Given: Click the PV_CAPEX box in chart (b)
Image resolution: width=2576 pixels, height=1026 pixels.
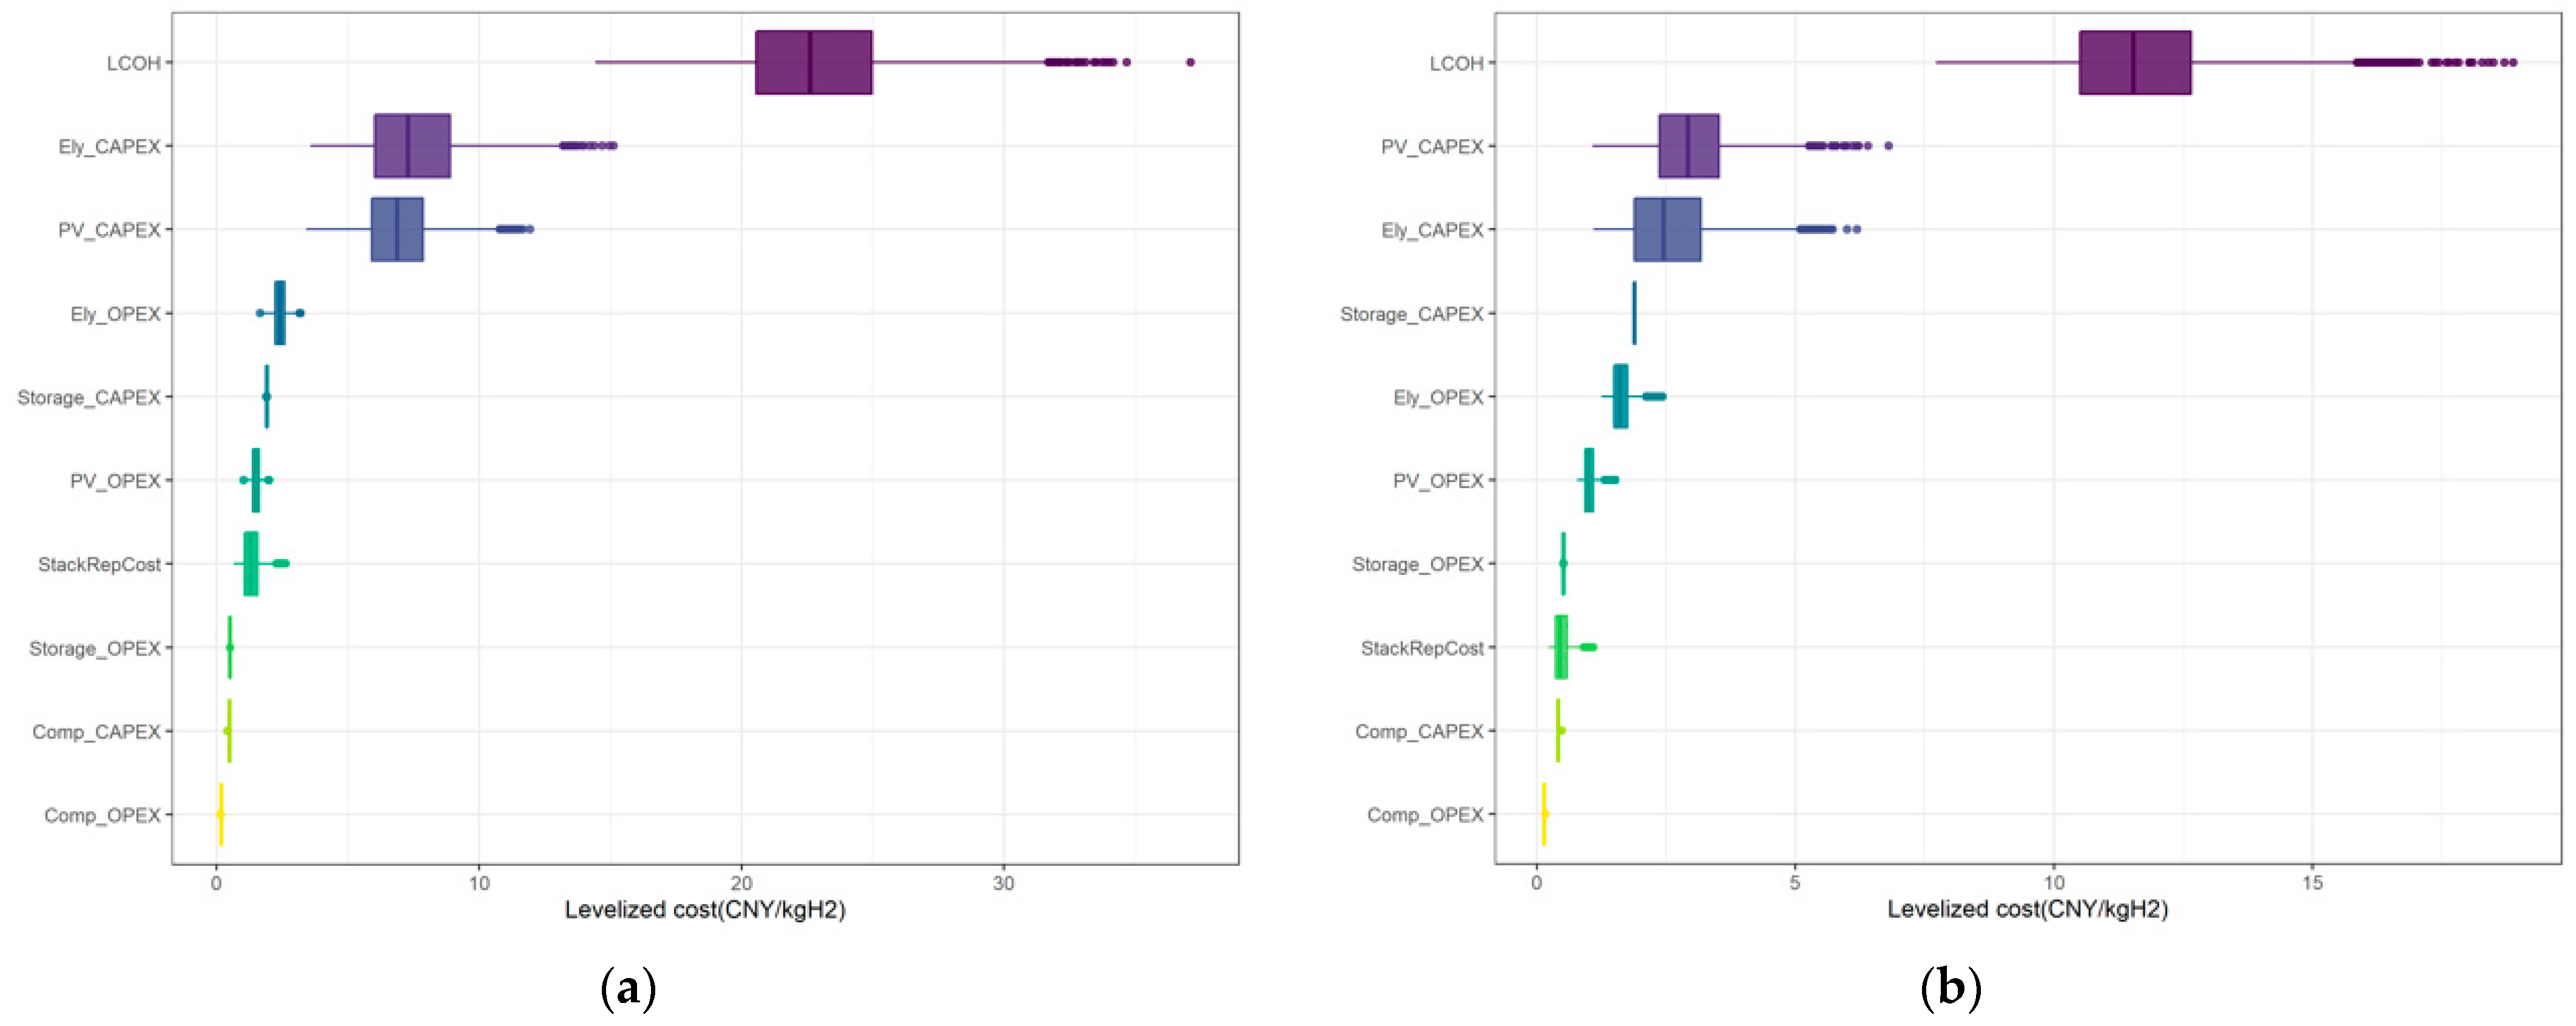Looking at the screenshot, I should pos(1688,146).
